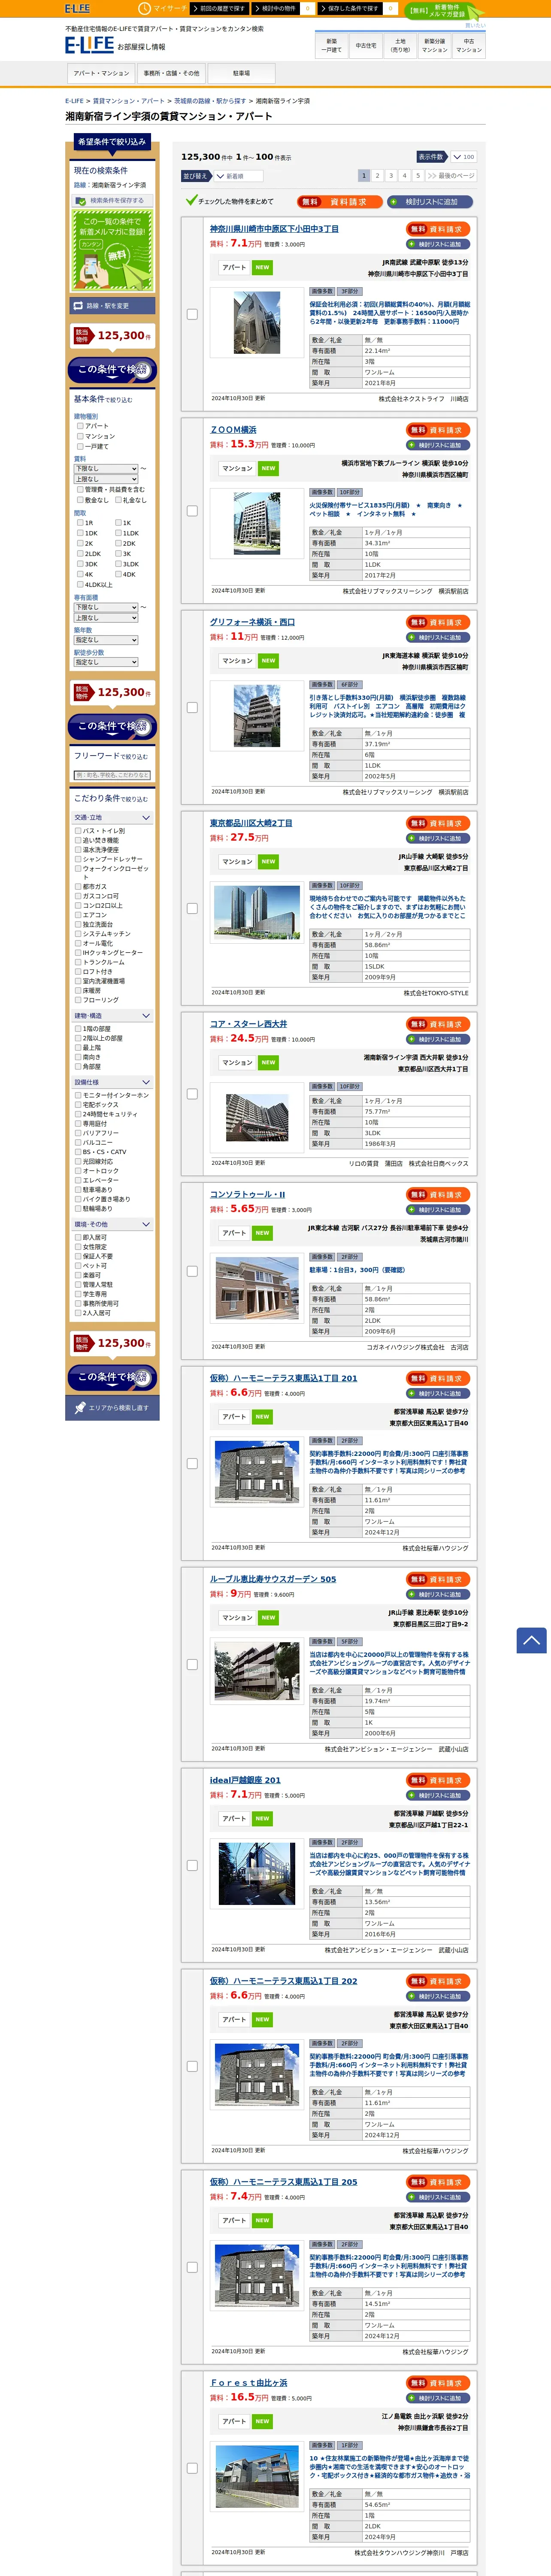Go to results page 2
This screenshot has height=2576, width=551.
click(x=378, y=175)
